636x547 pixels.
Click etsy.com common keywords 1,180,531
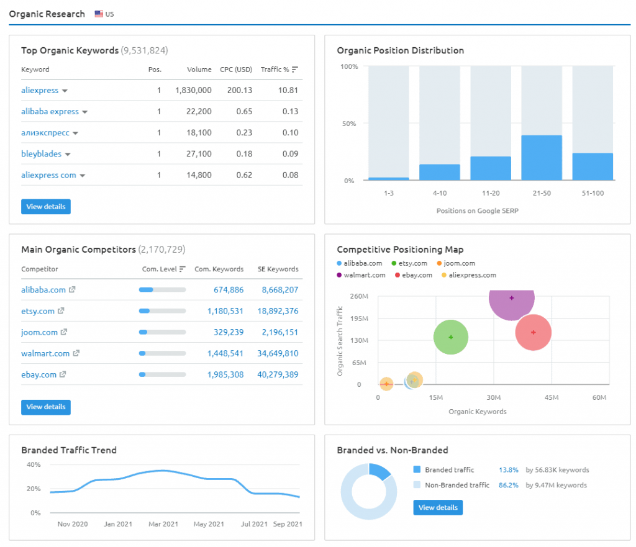pos(225,311)
